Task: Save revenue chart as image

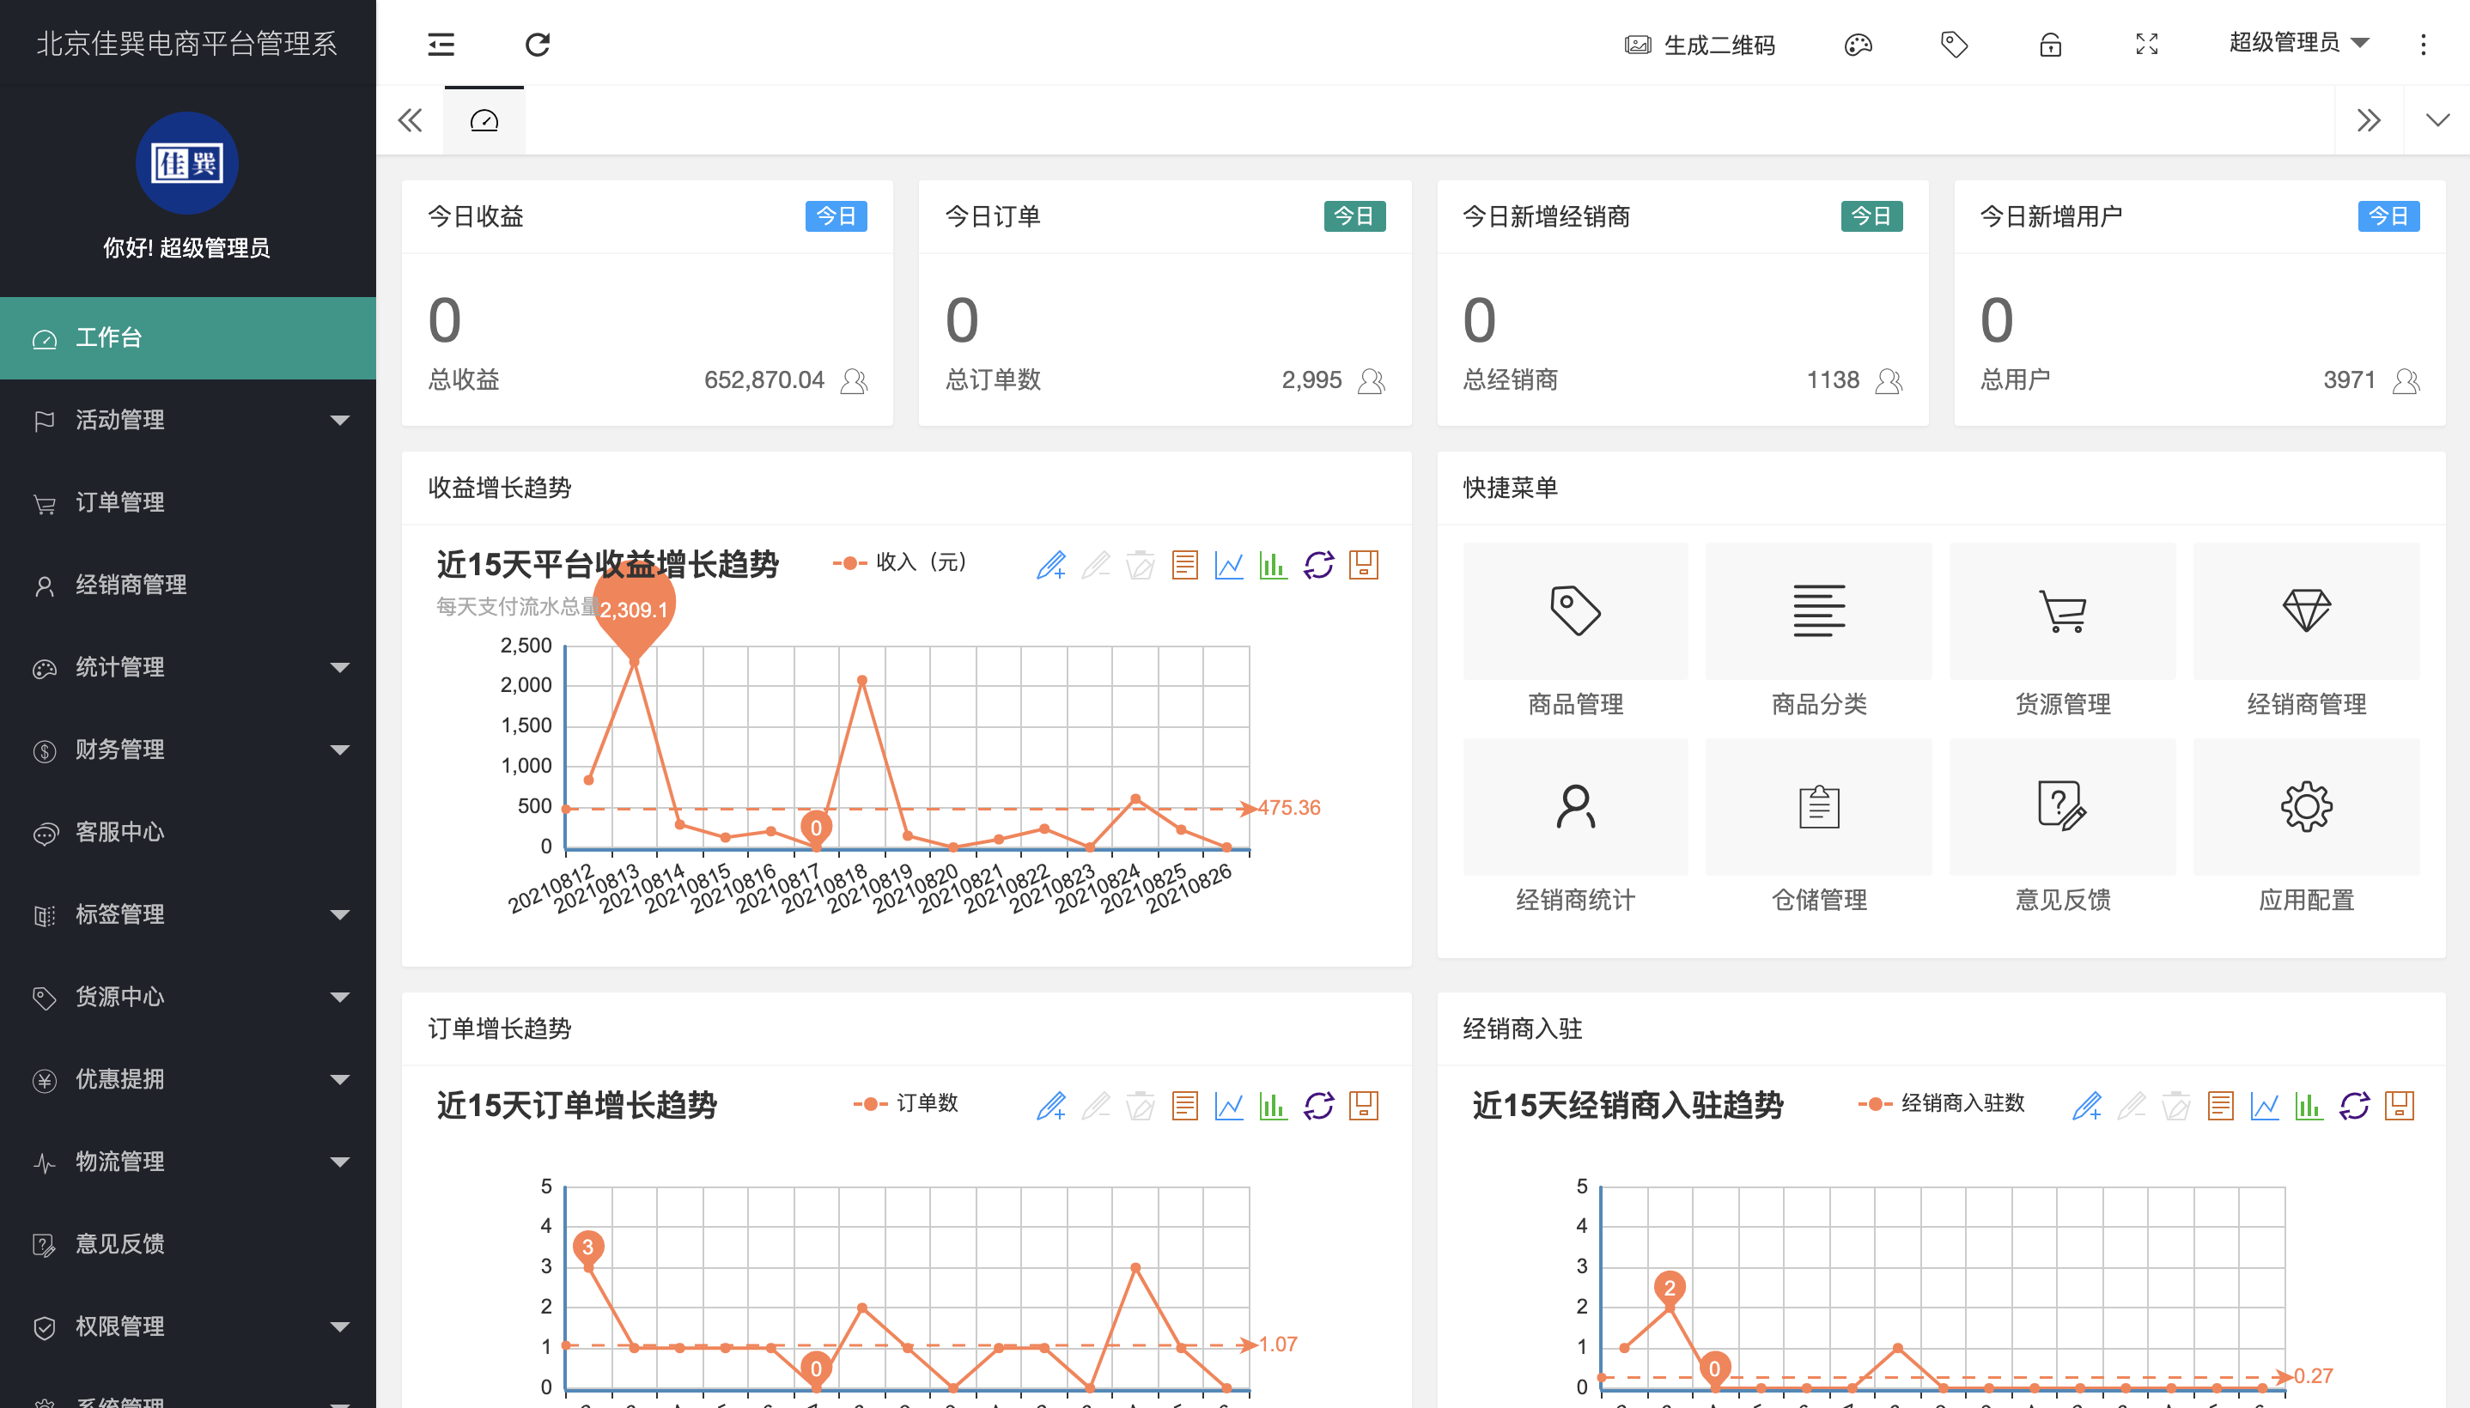Action: point(1364,565)
